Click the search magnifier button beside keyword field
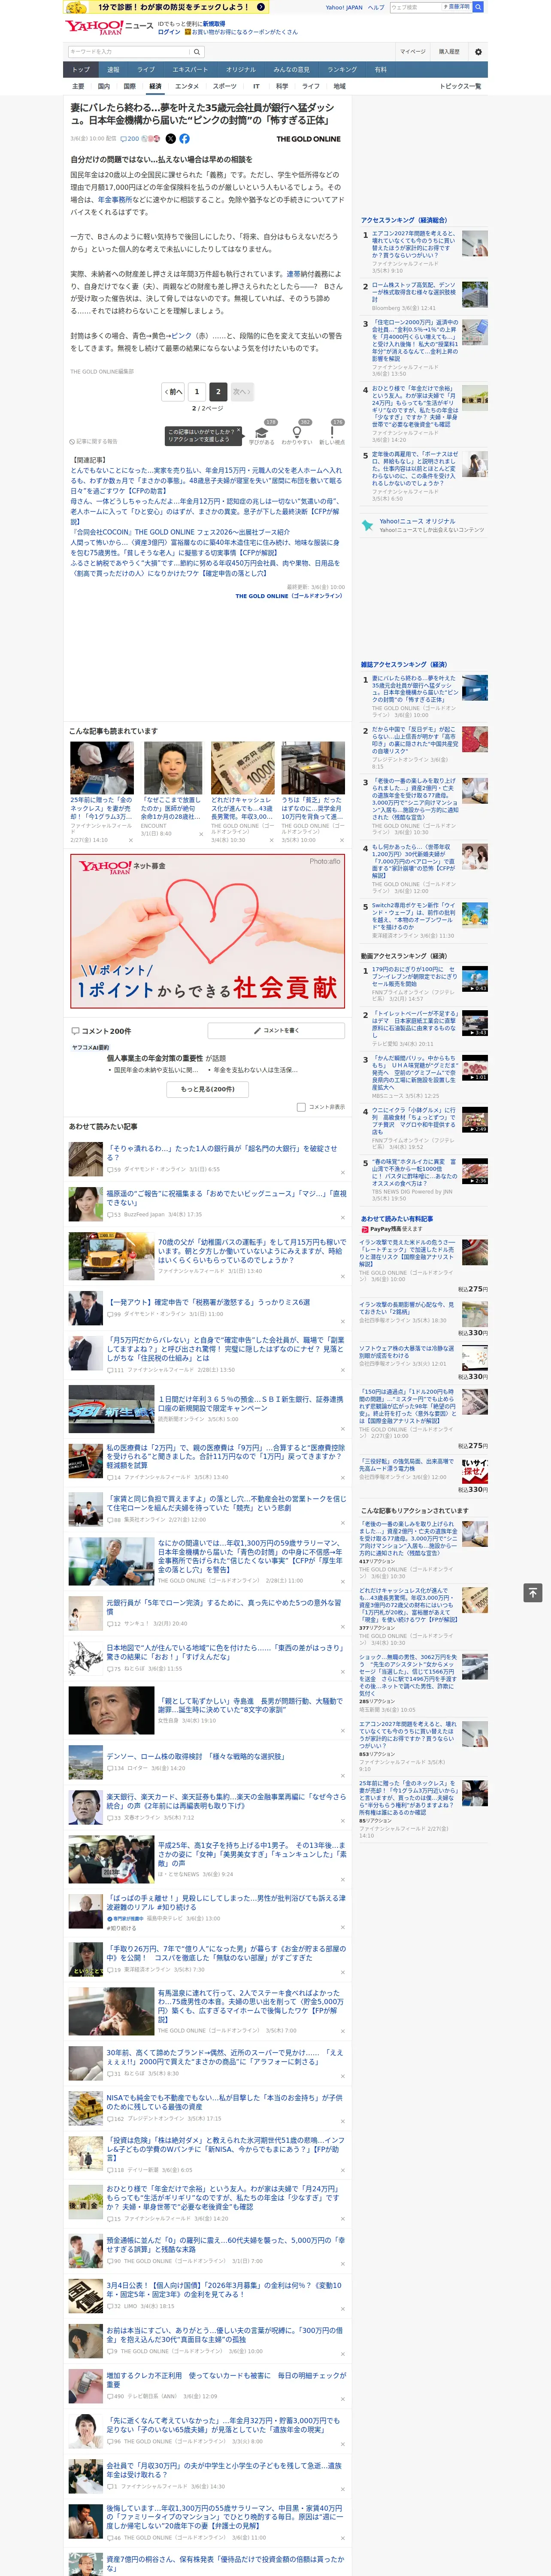This screenshot has height=2576, width=551. [197, 51]
